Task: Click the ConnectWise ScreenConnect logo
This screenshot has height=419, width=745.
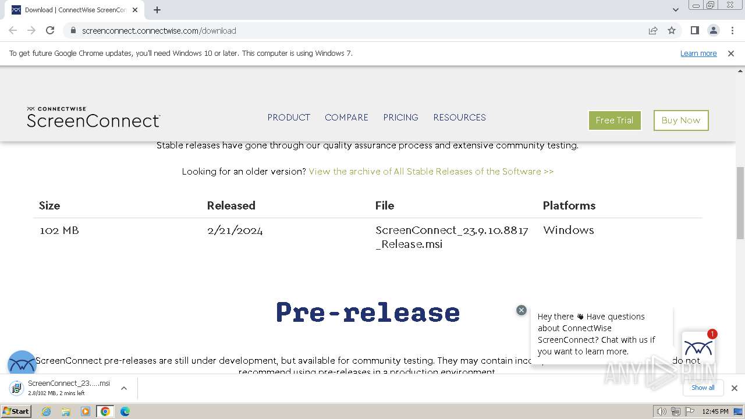Action: coord(93,117)
